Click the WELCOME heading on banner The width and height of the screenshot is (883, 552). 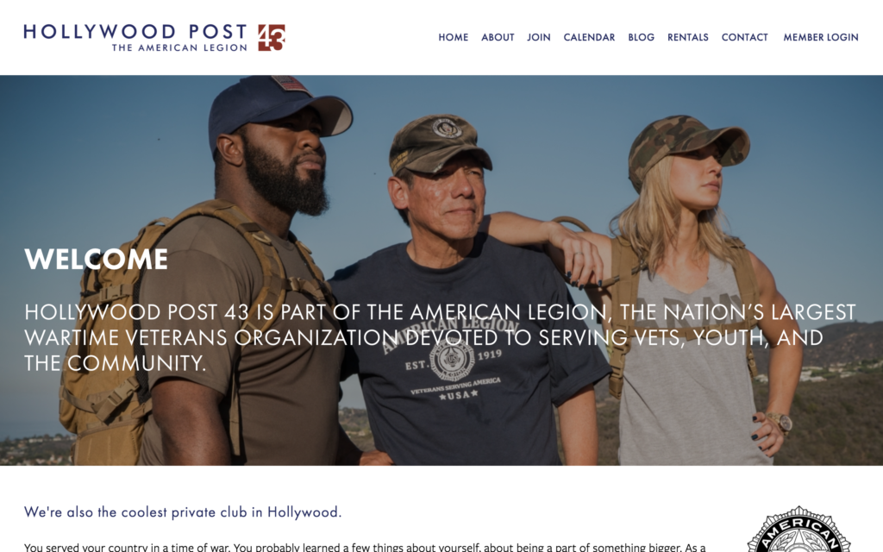pos(97,259)
